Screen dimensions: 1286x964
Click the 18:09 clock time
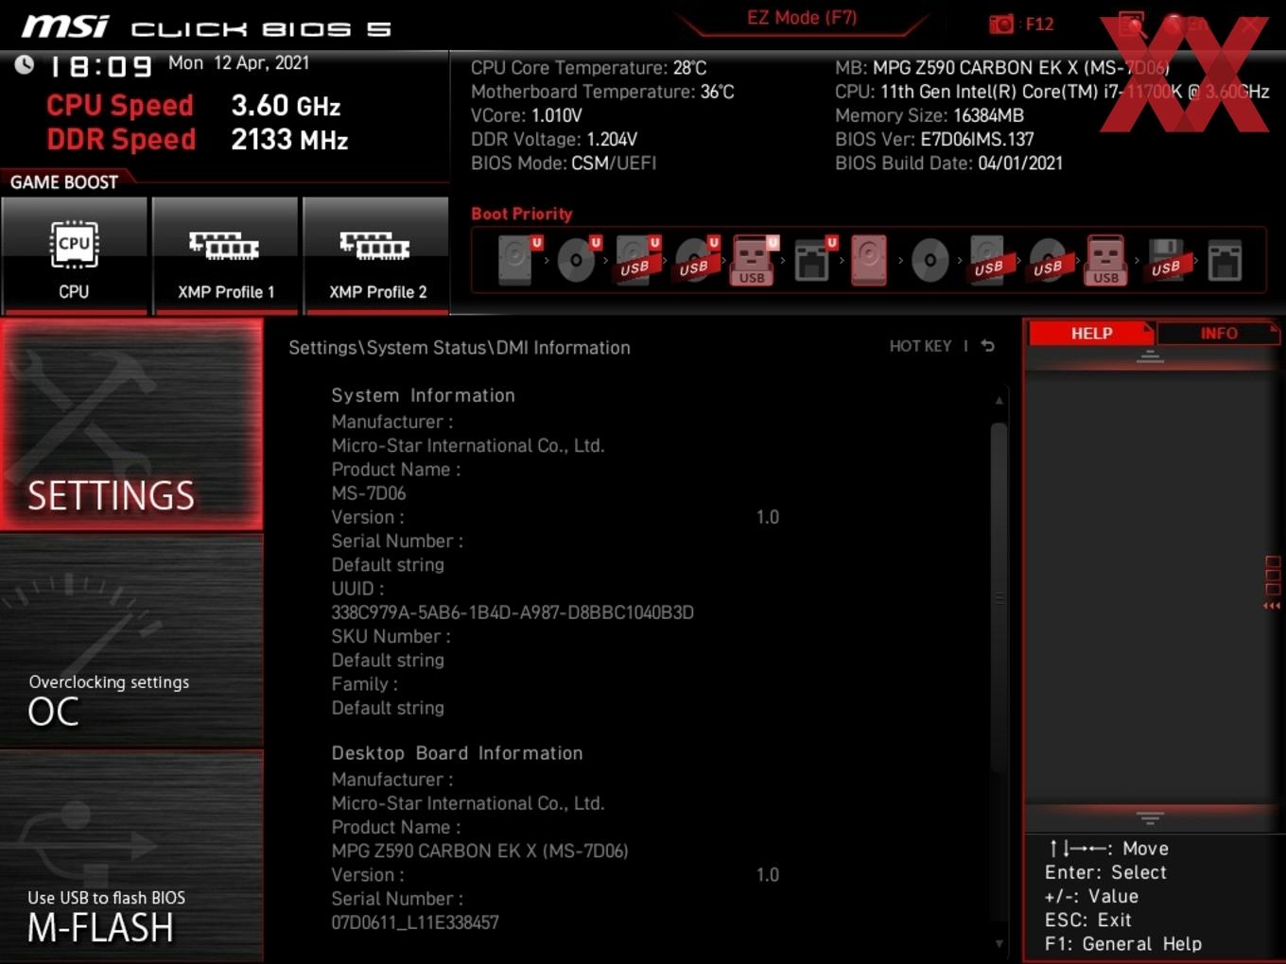click(x=100, y=67)
